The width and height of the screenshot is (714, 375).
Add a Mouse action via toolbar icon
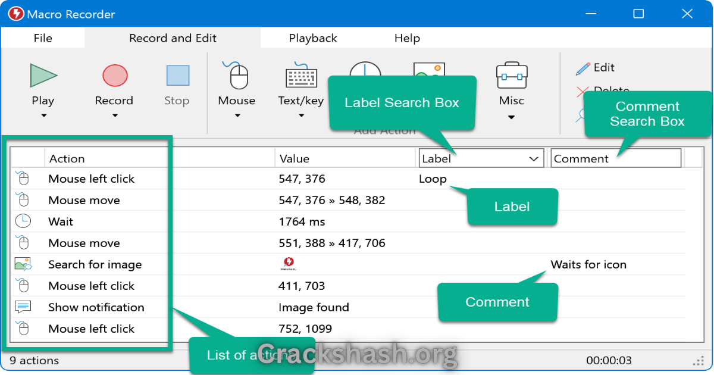tap(237, 75)
